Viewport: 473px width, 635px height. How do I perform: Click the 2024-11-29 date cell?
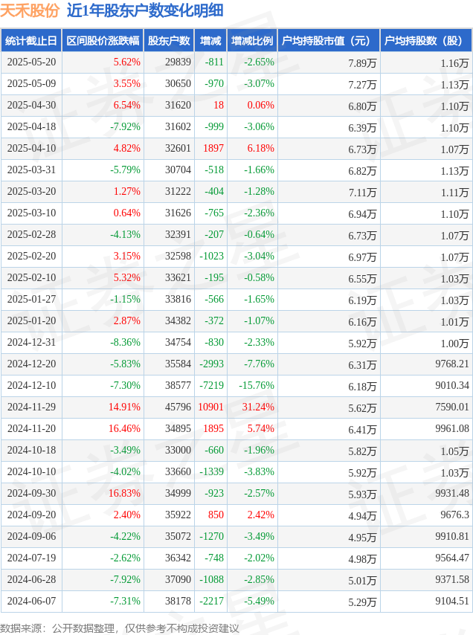[x=31, y=407]
